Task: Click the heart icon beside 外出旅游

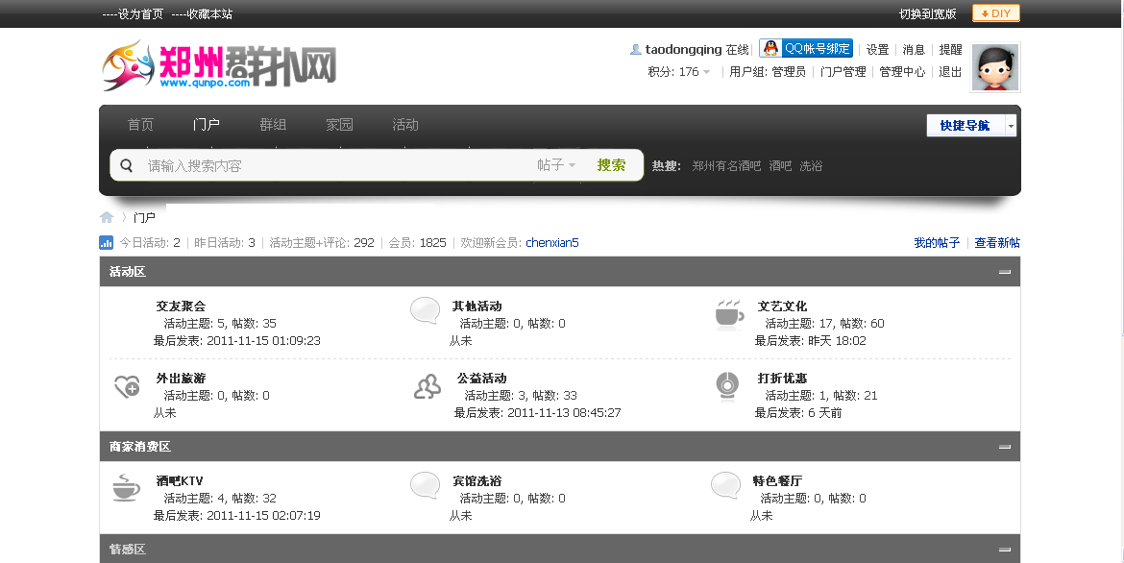Action: pyautogui.click(x=127, y=386)
